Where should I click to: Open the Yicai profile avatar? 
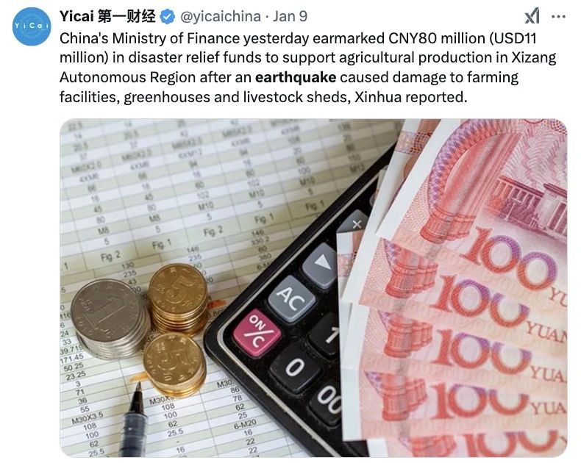[32, 26]
